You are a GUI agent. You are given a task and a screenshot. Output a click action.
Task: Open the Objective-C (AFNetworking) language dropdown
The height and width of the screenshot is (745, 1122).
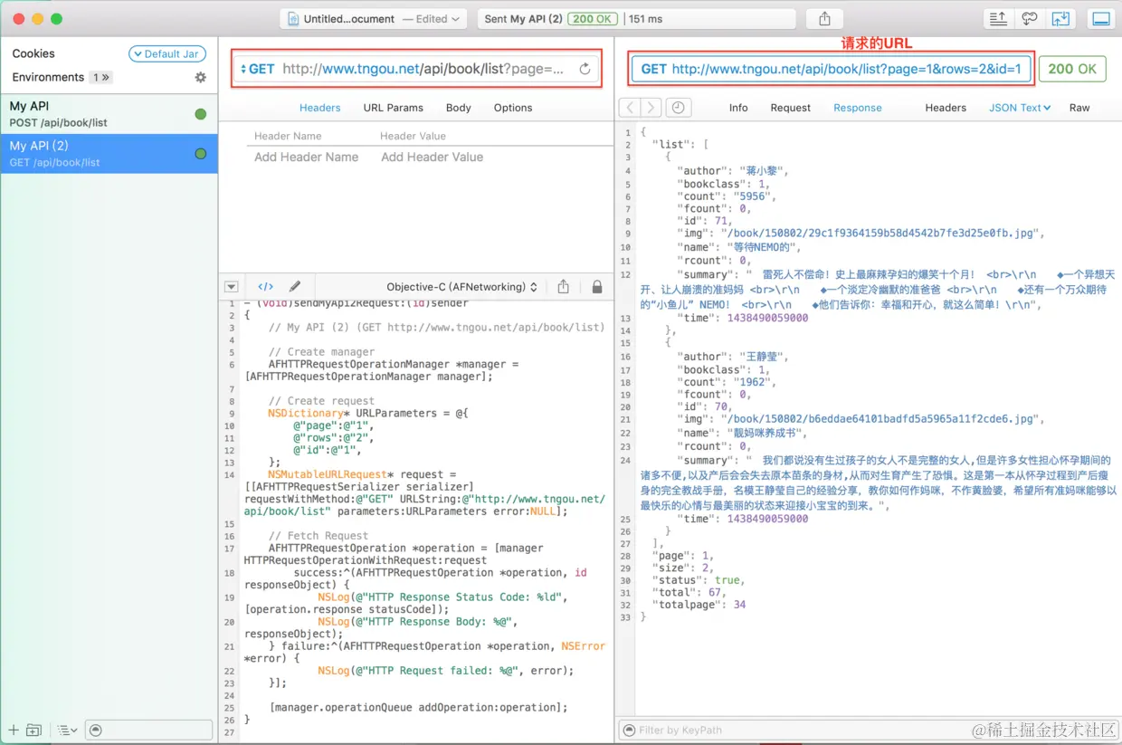click(x=461, y=286)
